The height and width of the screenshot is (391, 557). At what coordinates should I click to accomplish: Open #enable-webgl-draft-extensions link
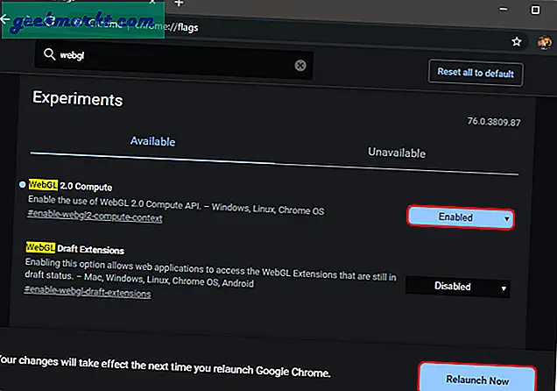pyautogui.click(x=88, y=291)
